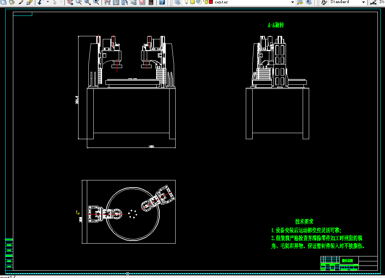Select the 技术要求 heading text
The image size is (385, 278).
pos(304,221)
